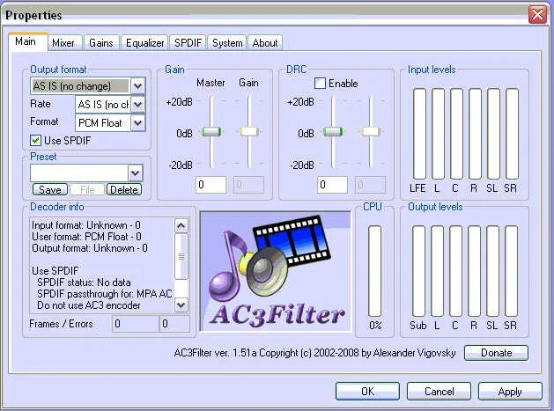Expand the Preset dropdown list
Screen dimensions: 554x411
(135, 173)
